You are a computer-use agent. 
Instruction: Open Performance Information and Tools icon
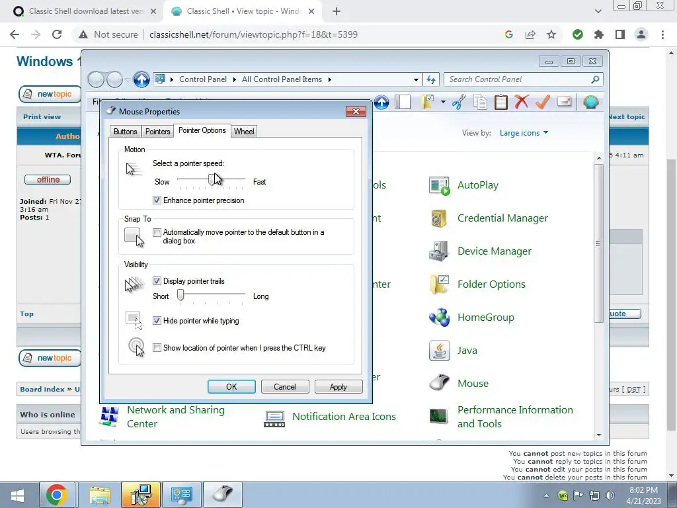pyautogui.click(x=440, y=417)
